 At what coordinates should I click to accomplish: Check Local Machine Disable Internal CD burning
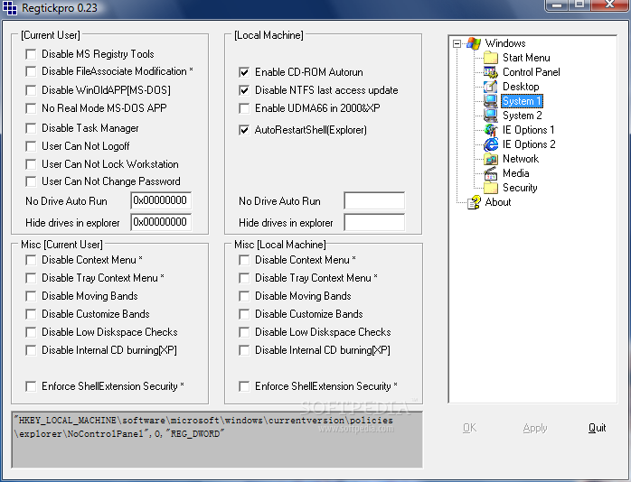(244, 350)
